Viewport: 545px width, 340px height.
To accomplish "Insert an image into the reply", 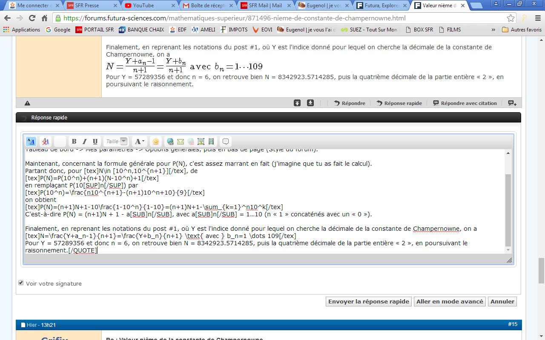I will 201,142.
